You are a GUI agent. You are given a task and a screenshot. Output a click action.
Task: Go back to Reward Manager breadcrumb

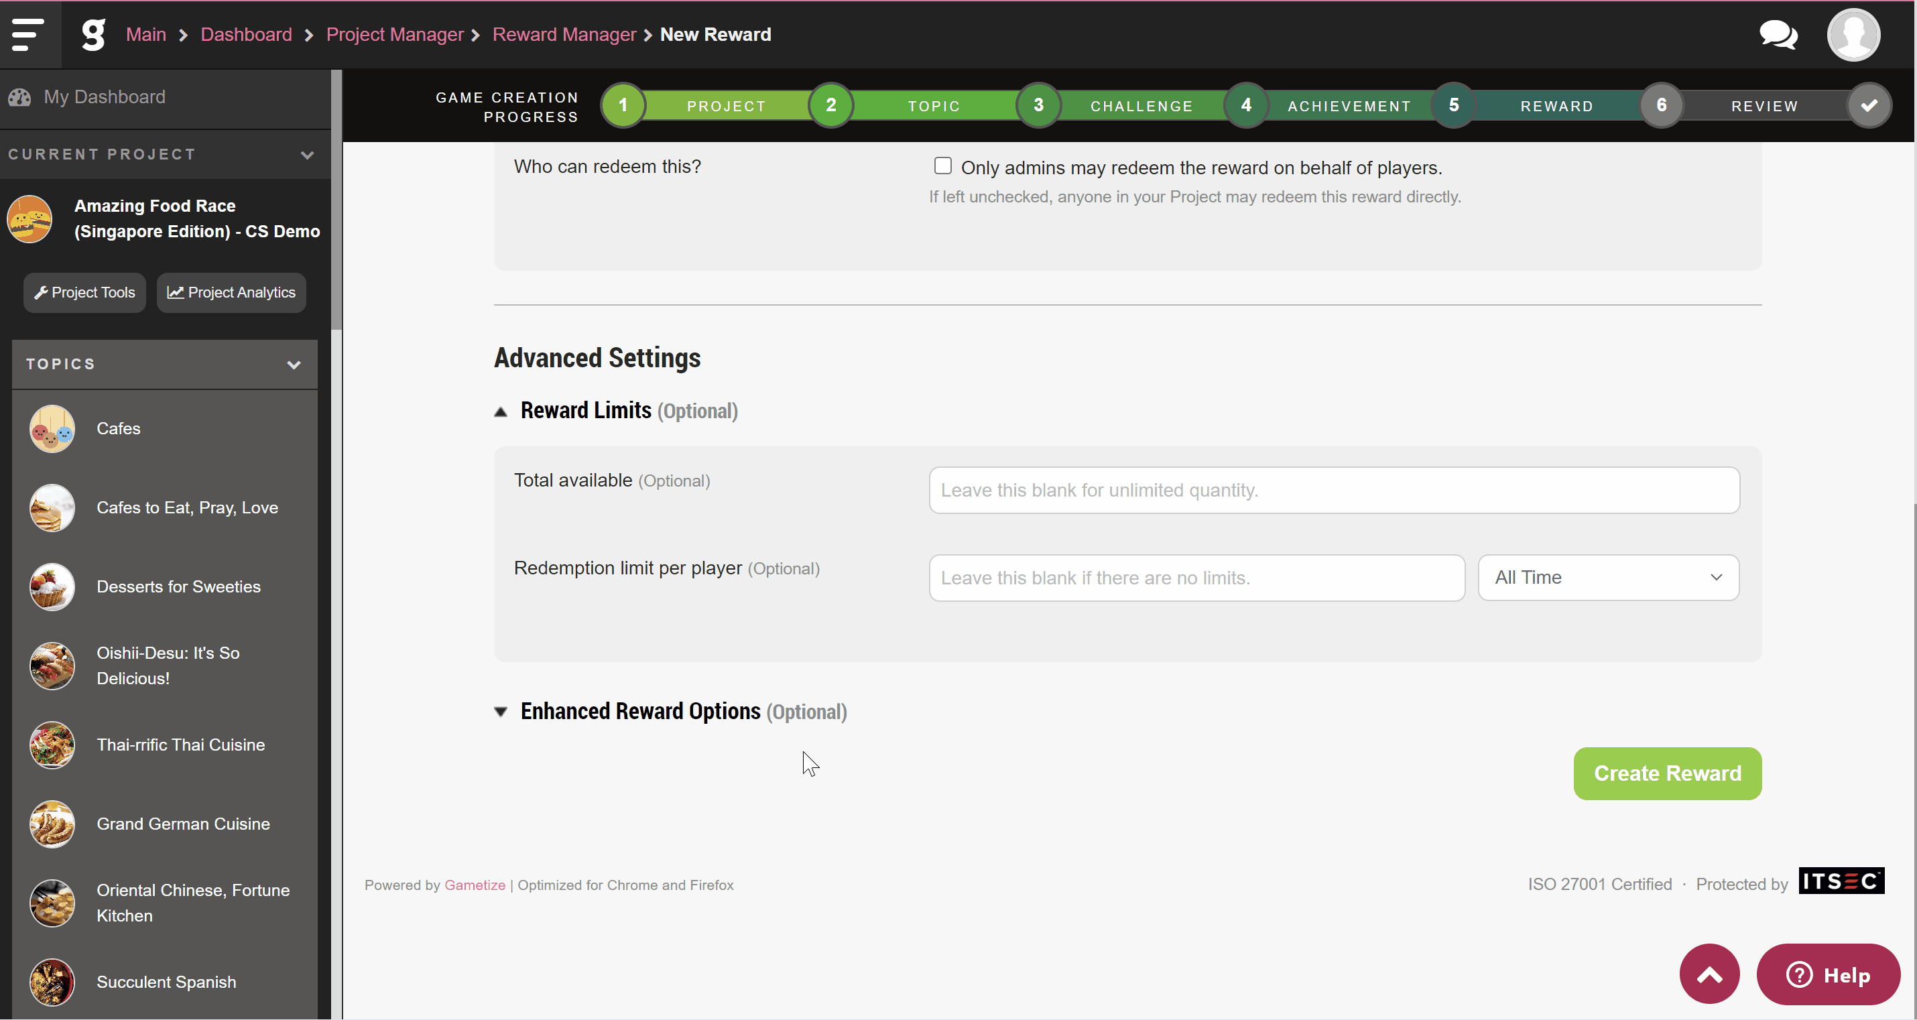point(563,34)
